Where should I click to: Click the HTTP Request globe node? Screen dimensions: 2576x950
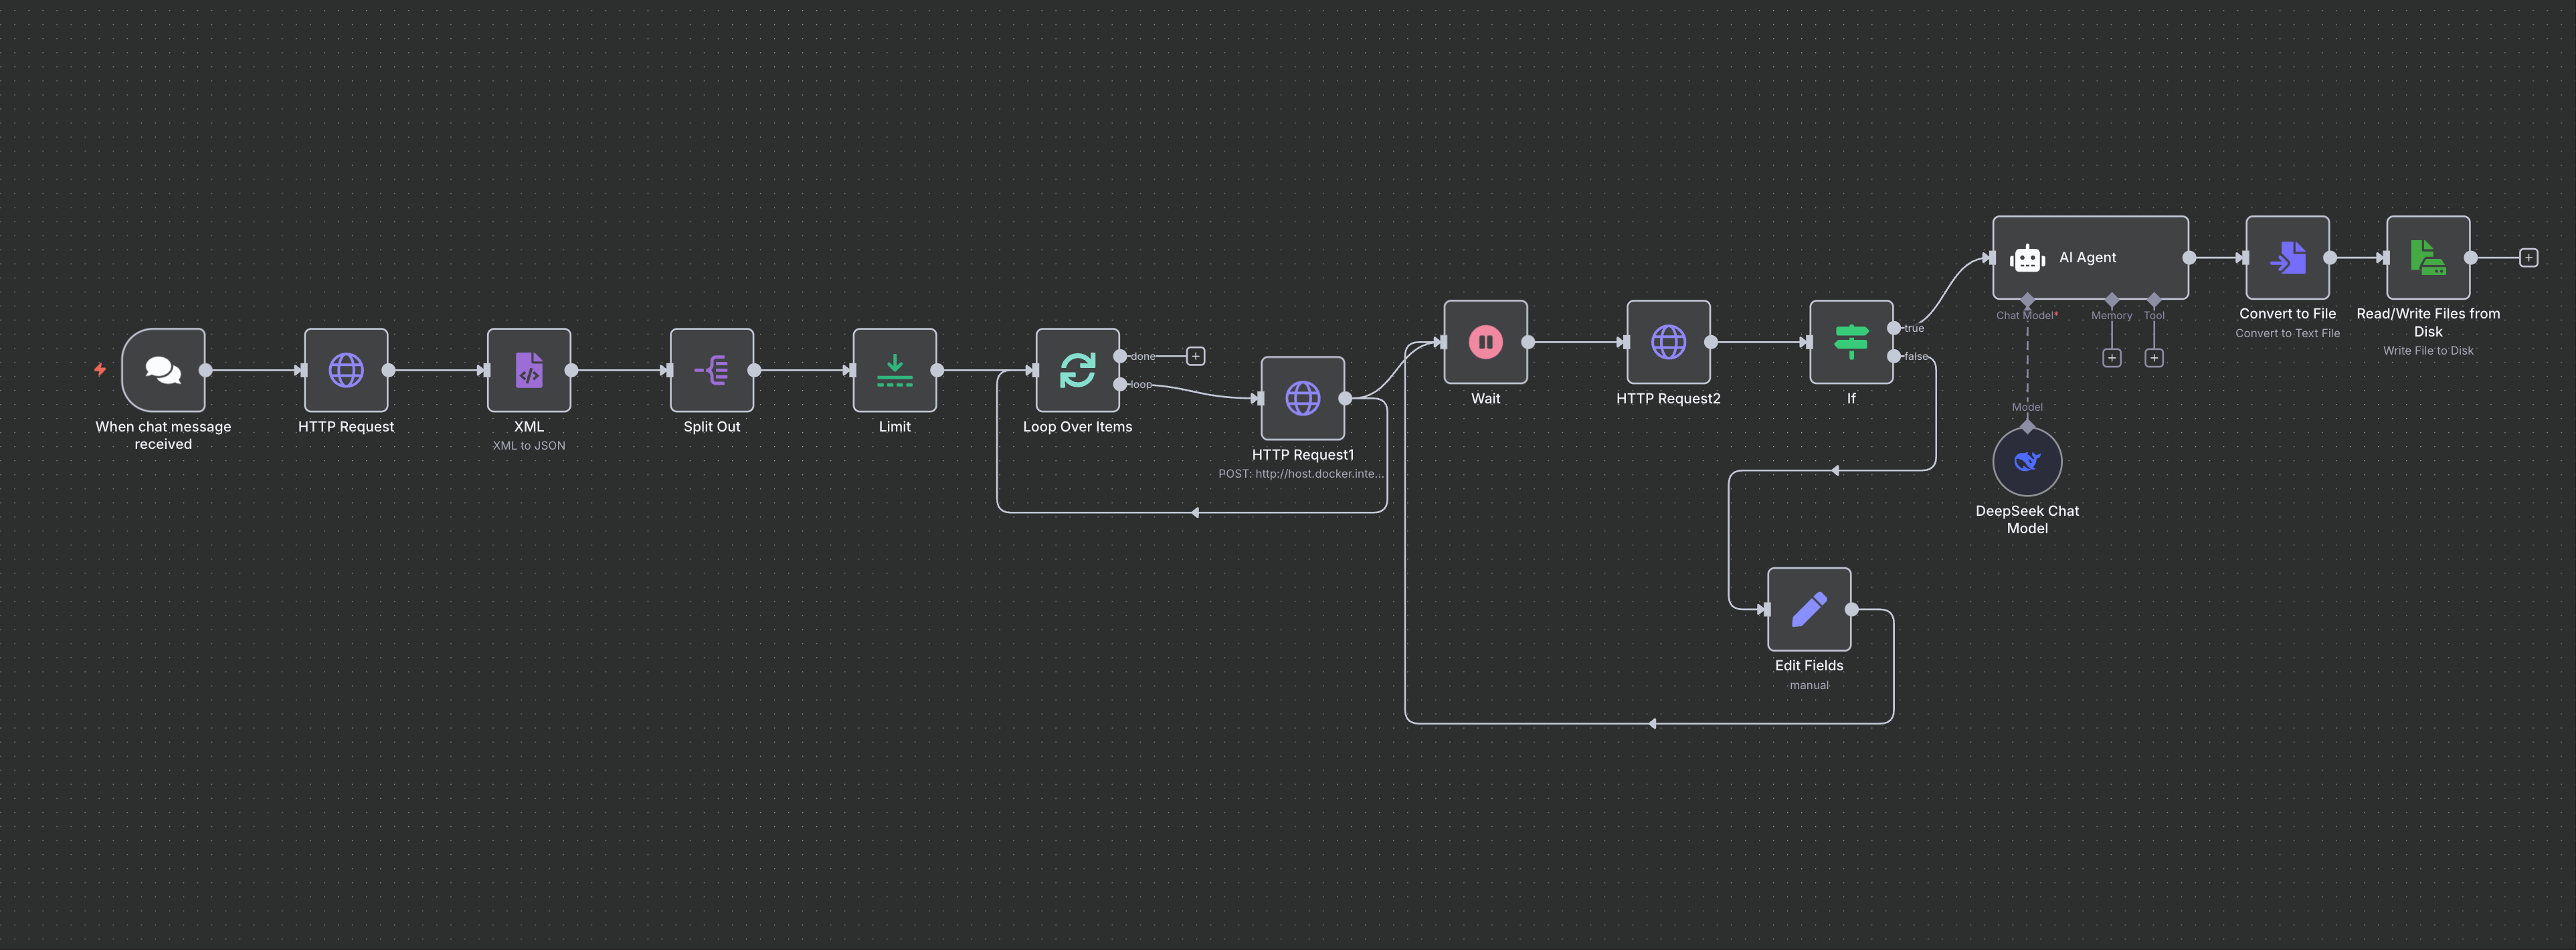click(x=346, y=370)
